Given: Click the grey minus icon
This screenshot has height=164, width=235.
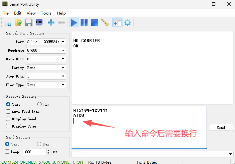Looking at the screenshot, I should coord(62,23).
